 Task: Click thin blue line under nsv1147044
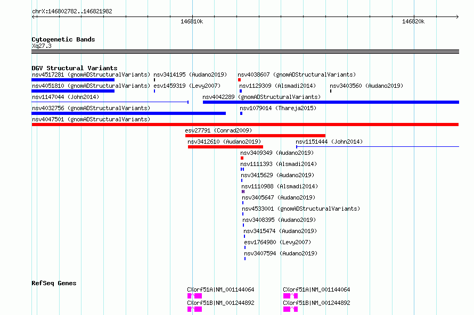tap(110, 102)
